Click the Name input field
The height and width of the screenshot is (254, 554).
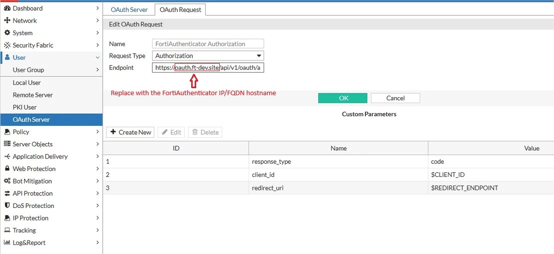click(208, 44)
